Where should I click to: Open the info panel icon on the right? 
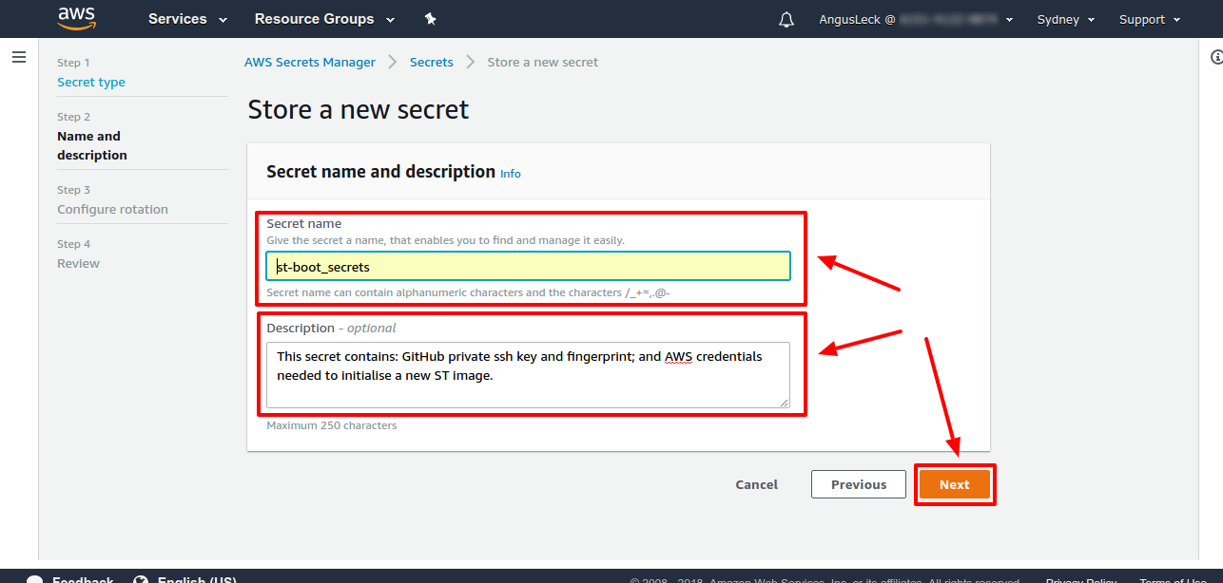point(1216,57)
